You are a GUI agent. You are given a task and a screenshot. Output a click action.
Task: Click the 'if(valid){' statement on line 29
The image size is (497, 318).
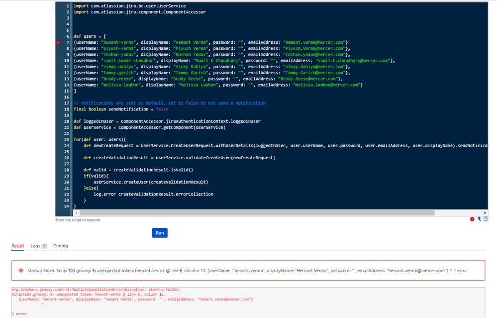pos(96,176)
